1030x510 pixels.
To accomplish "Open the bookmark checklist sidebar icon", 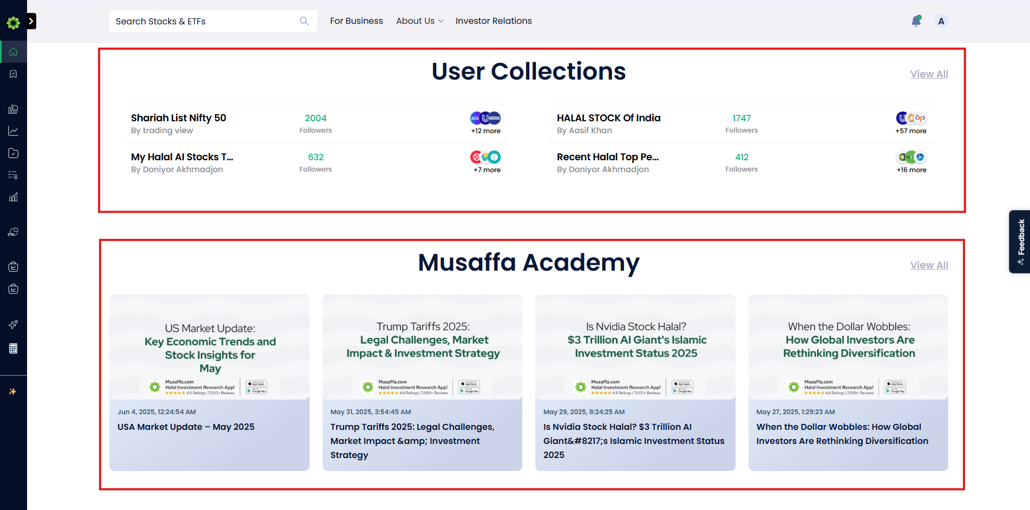I will pyautogui.click(x=14, y=74).
